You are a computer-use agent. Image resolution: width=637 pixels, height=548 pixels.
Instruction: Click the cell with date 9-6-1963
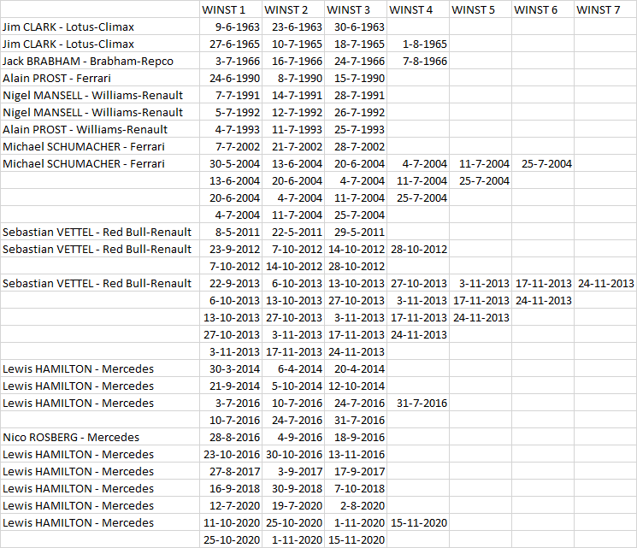click(x=231, y=27)
